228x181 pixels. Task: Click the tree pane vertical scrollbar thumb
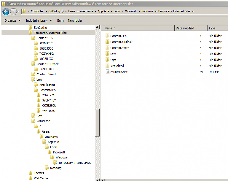pyautogui.click(x=97, y=123)
